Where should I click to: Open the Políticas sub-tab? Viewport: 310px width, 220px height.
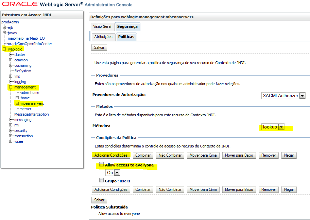pos(126,37)
